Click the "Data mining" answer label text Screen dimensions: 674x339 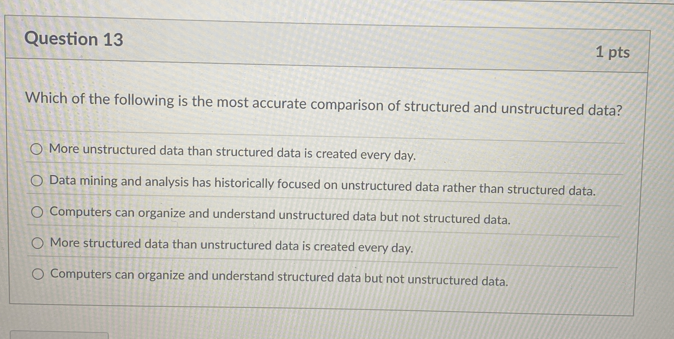[305, 182]
